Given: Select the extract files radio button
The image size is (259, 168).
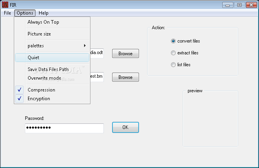Looking at the screenshot, I should click(x=173, y=53).
